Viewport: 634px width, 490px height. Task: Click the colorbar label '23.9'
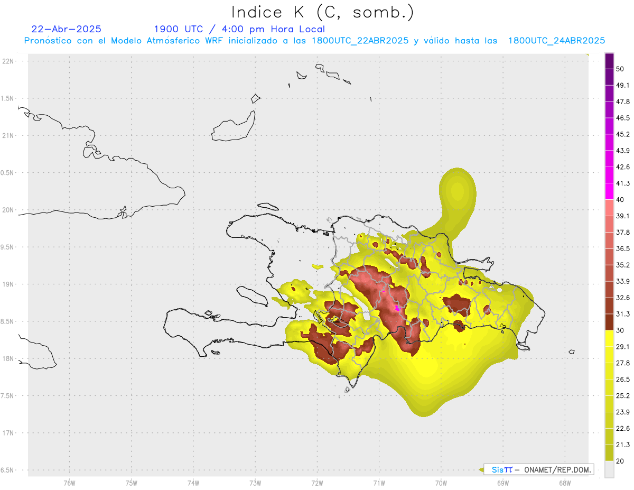click(623, 412)
